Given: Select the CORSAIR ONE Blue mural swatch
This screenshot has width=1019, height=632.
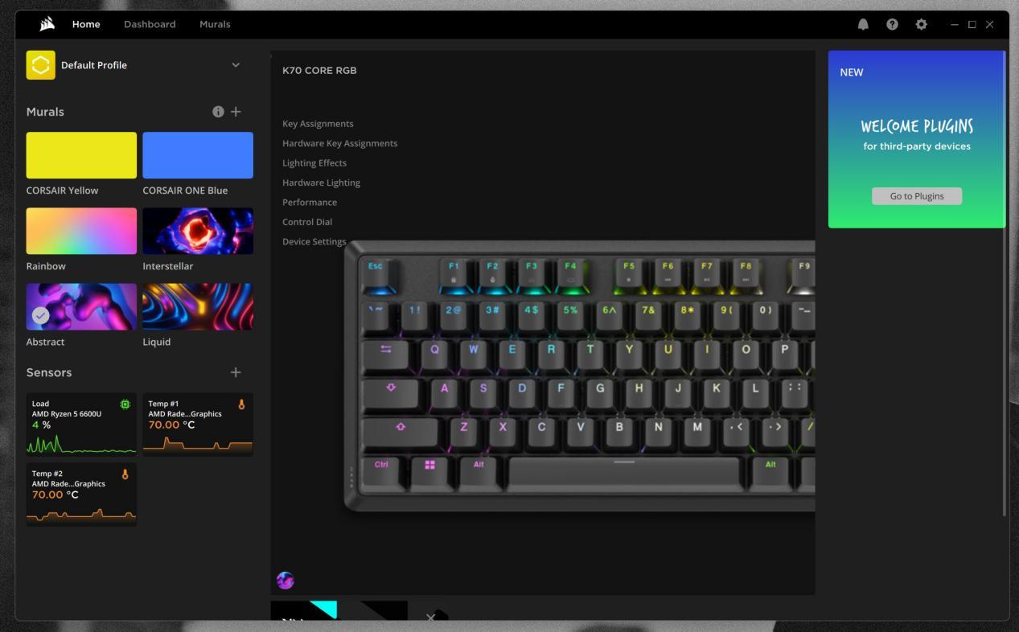Looking at the screenshot, I should pyautogui.click(x=198, y=155).
